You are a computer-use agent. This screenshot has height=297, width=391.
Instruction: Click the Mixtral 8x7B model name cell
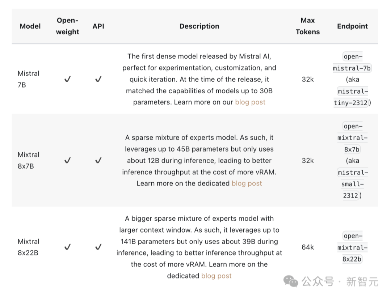(29, 160)
